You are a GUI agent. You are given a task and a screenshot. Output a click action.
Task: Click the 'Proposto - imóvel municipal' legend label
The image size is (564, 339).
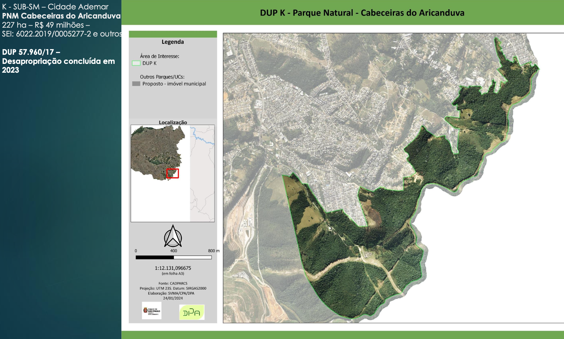[174, 84]
